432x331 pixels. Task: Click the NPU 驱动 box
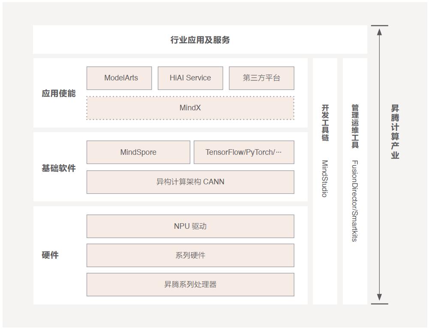tap(190, 226)
